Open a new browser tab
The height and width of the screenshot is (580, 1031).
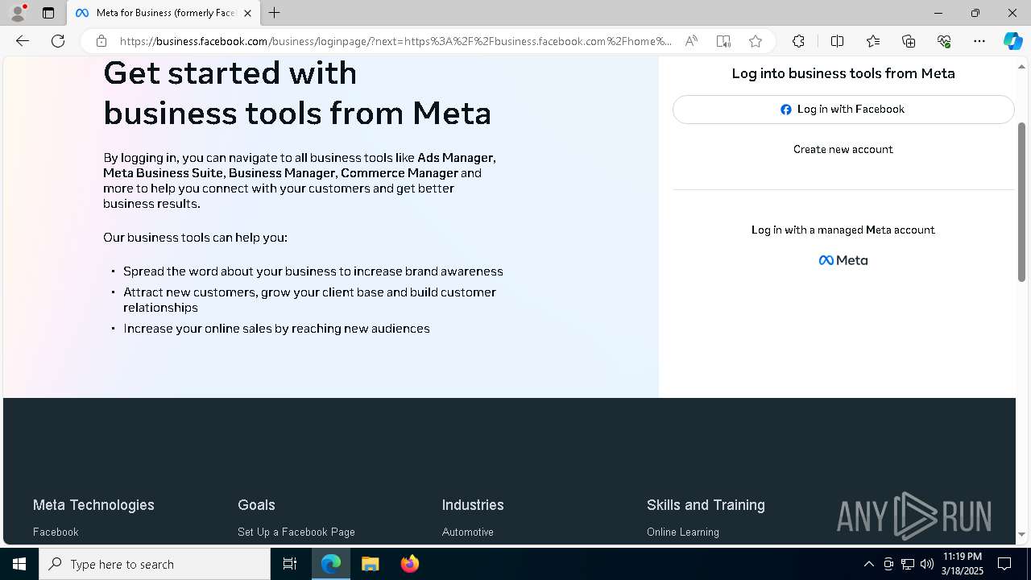click(275, 13)
